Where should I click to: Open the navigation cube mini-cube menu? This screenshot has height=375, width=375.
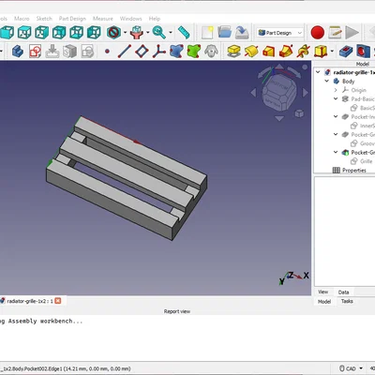pos(299,113)
